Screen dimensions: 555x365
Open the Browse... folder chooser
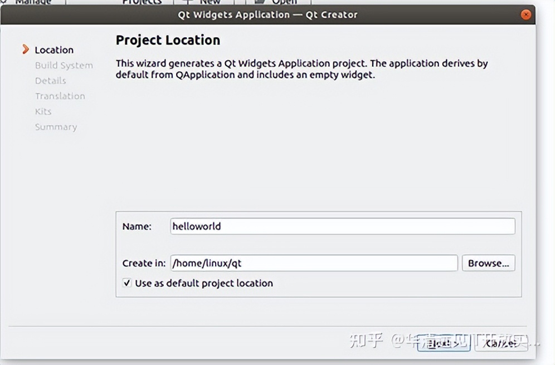489,263
